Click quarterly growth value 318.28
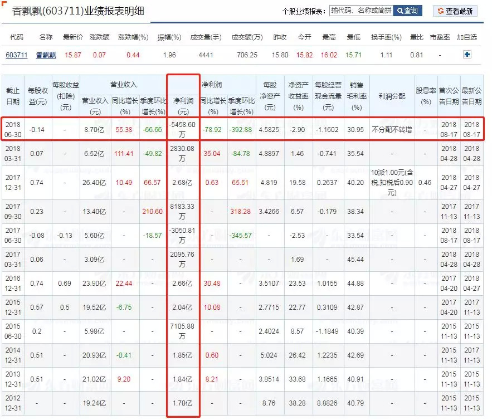Image resolution: width=492 pixels, height=420 pixels. [240, 212]
